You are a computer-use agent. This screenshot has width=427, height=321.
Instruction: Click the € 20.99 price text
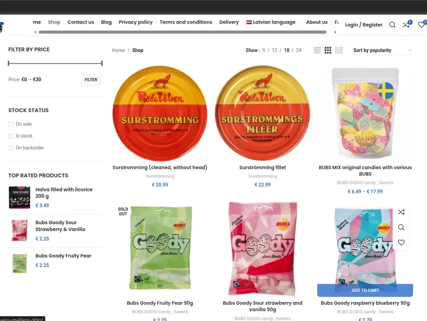(x=160, y=185)
